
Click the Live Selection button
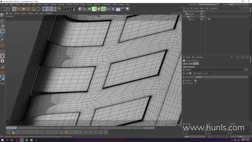[11, 128]
